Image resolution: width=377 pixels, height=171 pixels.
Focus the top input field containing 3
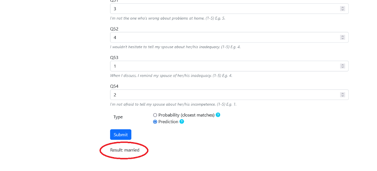pos(229,9)
